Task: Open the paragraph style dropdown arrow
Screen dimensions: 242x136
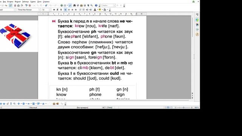Action: 15,10
